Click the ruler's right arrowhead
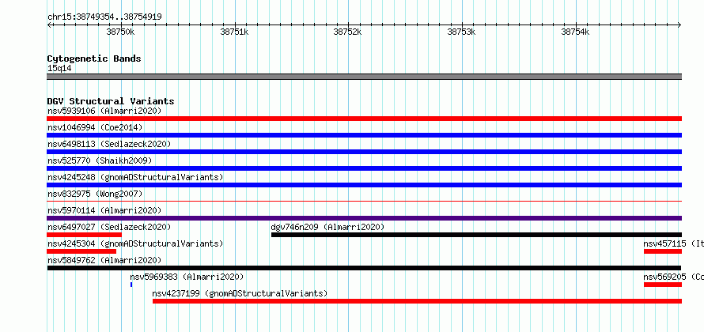This screenshot has height=332, width=704. coord(679,25)
